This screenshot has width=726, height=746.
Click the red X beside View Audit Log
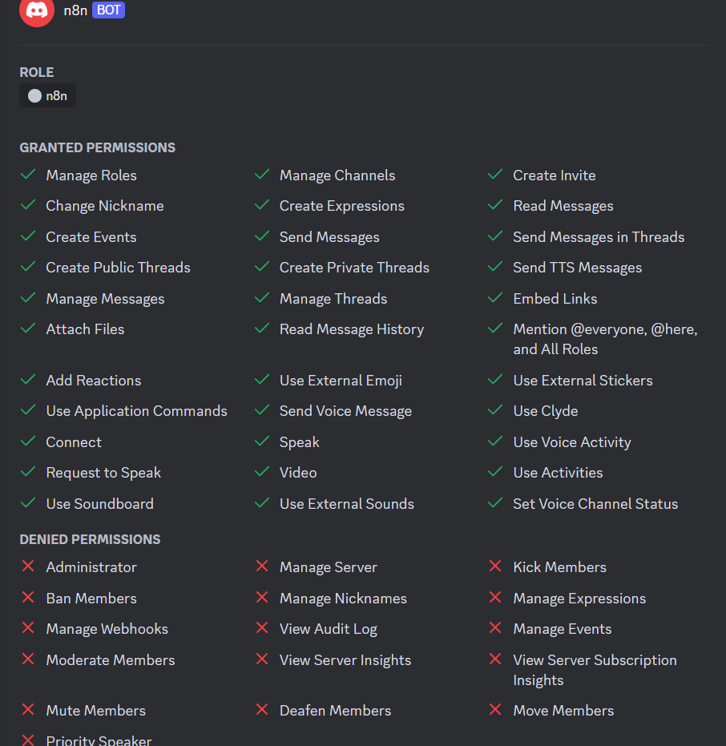pos(261,628)
